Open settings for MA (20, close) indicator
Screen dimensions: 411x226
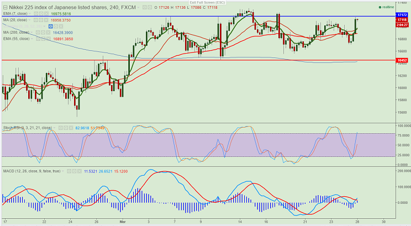(41, 20)
